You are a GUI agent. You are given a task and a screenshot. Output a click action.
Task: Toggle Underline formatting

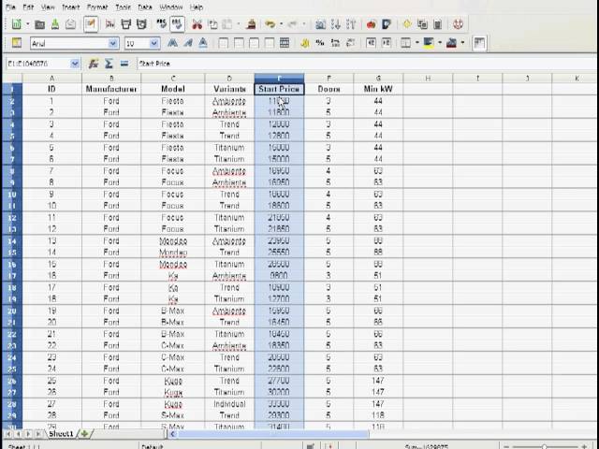[203, 43]
